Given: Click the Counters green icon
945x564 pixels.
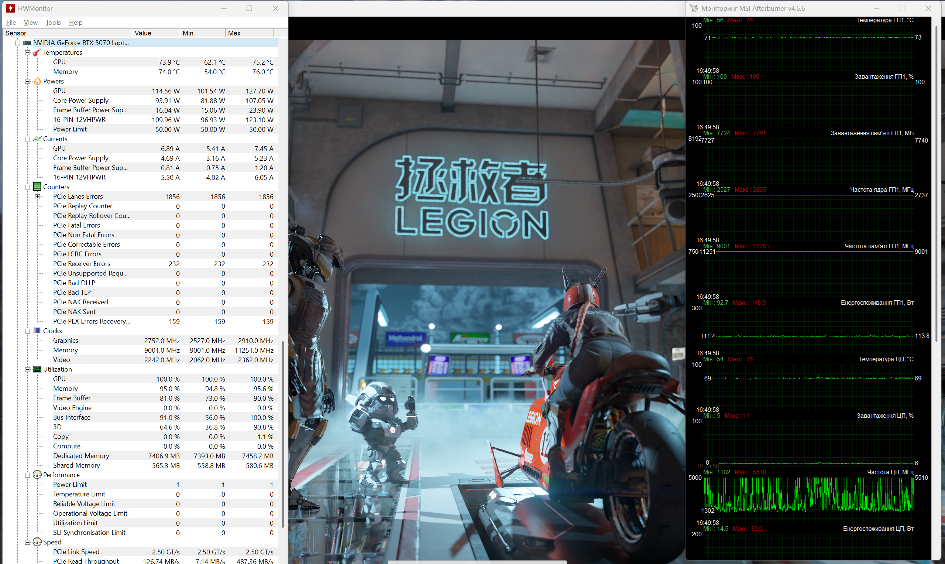Looking at the screenshot, I should click(x=37, y=187).
